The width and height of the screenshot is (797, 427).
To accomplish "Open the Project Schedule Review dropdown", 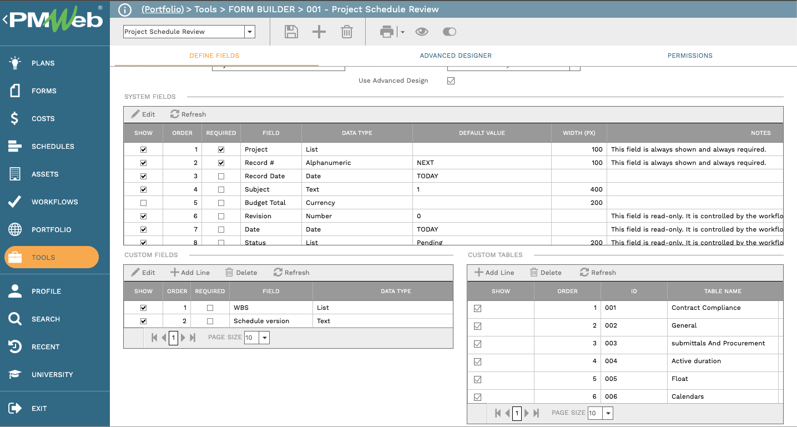I will [250, 32].
